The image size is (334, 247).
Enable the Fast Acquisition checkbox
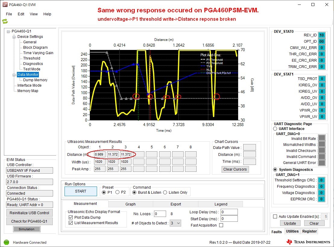click(221, 225)
